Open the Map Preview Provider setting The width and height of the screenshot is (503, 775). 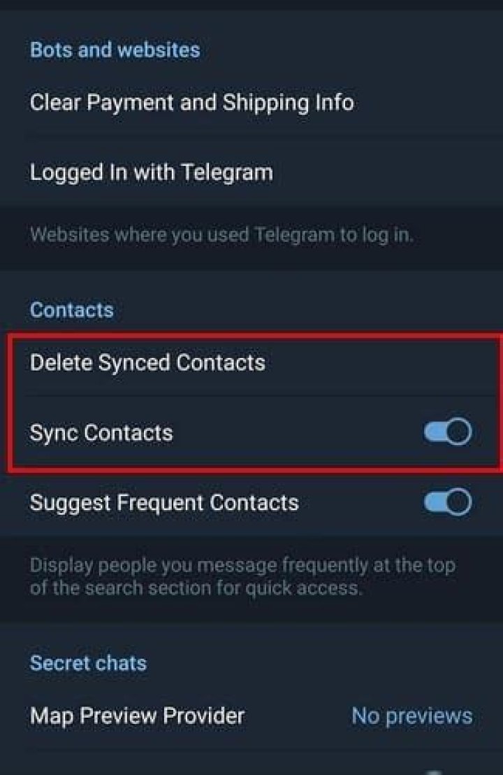click(x=138, y=716)
